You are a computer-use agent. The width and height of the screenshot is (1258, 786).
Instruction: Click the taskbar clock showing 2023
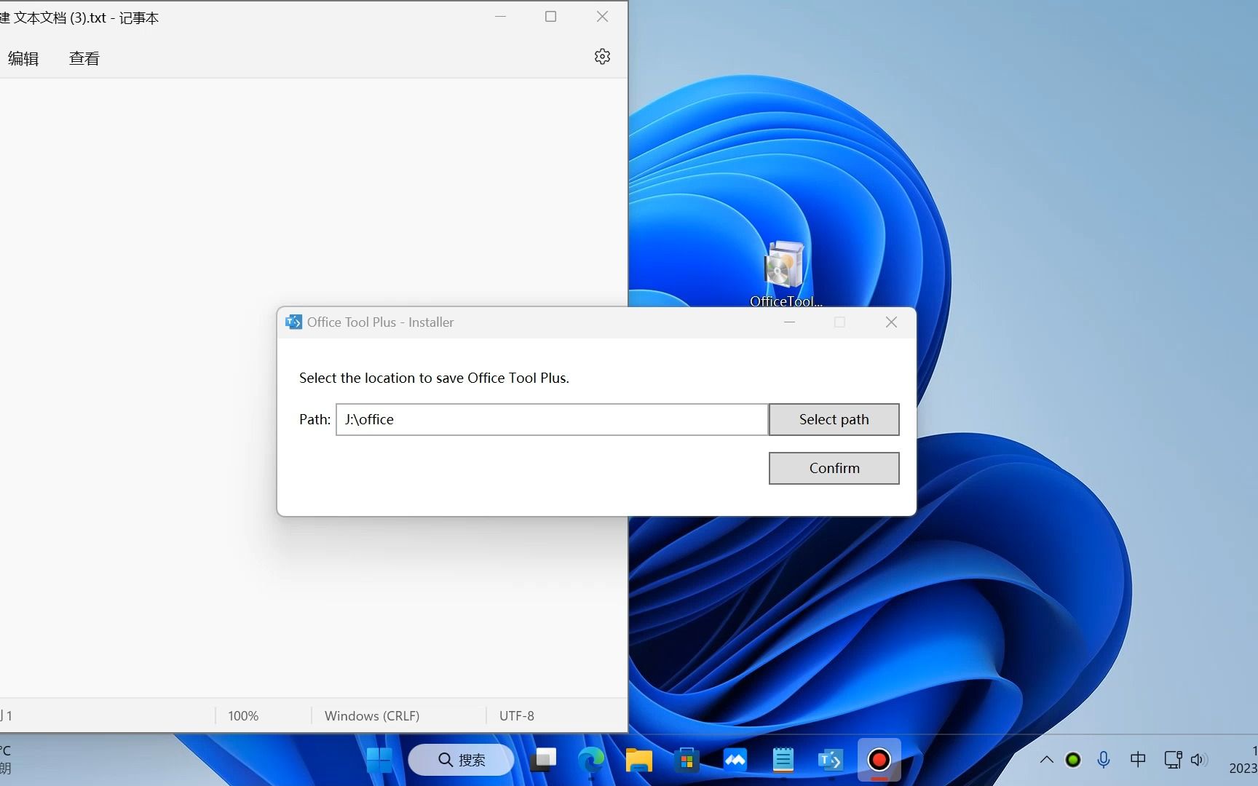coord(1243,760)
